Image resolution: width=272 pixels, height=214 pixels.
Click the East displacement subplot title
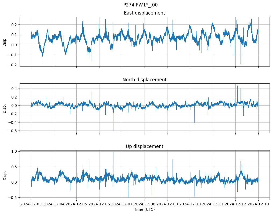point(144,13)
